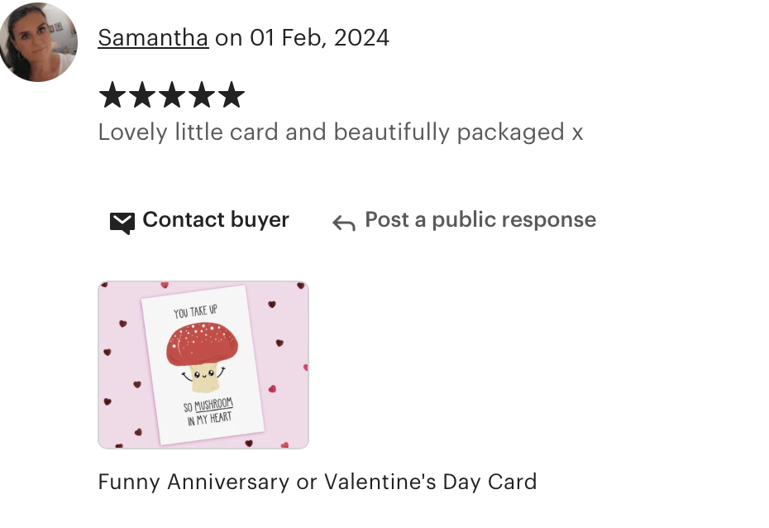This screenshot has height=528, width=769.
Task: Click the reply arrow icon
Action: 344,223
